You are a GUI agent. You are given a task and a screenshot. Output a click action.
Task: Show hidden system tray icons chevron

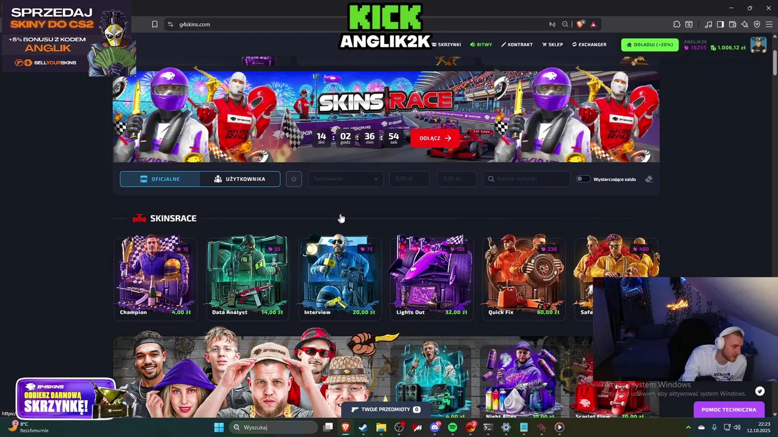tap(689, 427)
